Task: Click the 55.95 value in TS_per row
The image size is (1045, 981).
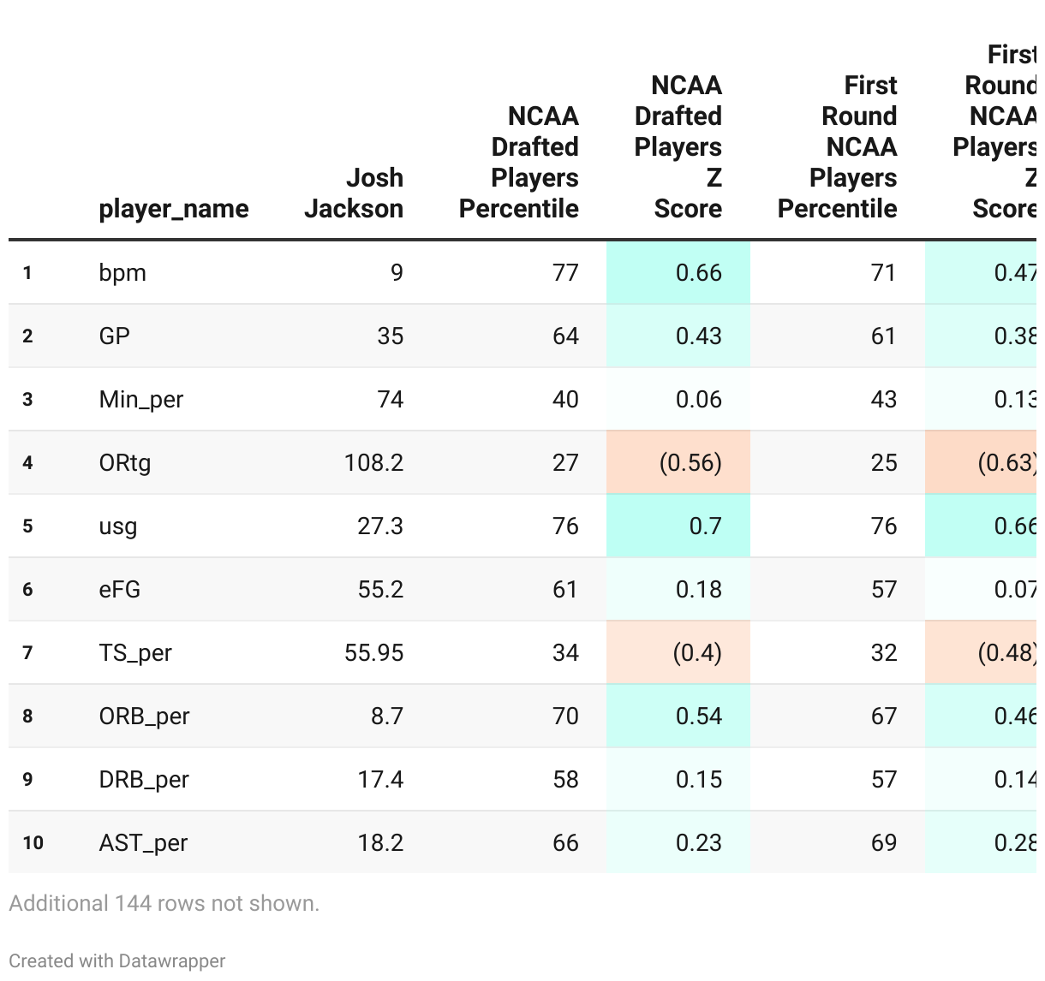Action: point(373,653)
